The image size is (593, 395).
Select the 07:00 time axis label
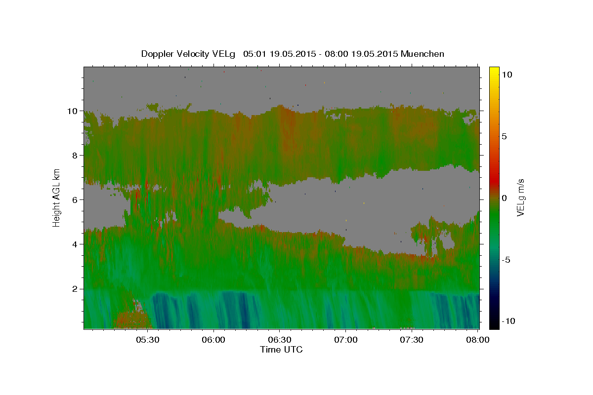coord(346,340)
